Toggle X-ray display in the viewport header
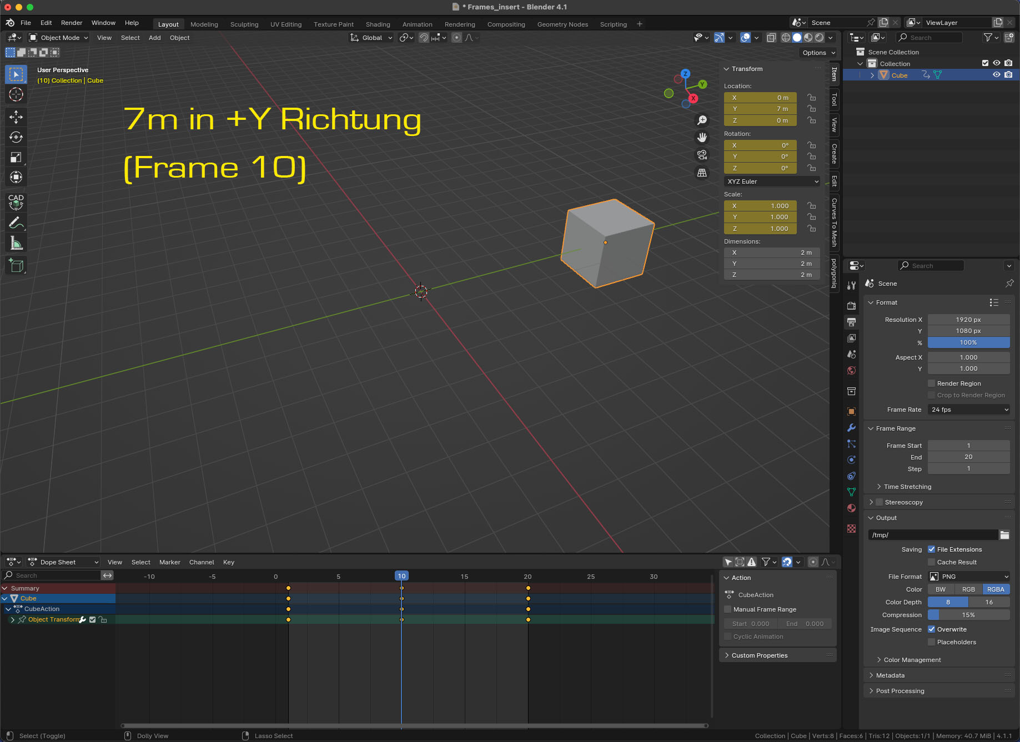The width and height of the screenshot is (1020, 742). (x=771, y=38)
